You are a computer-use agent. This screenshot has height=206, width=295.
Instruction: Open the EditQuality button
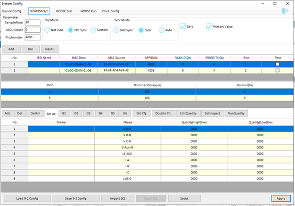[x=188, y=113]
